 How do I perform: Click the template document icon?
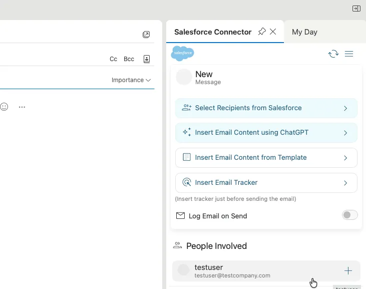[186, 157]
